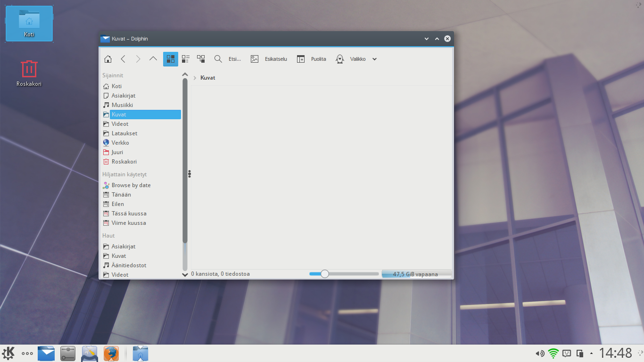Open the Etsi search tool

(x=227, y=59)
